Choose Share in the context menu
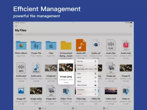 pos(87,81)
